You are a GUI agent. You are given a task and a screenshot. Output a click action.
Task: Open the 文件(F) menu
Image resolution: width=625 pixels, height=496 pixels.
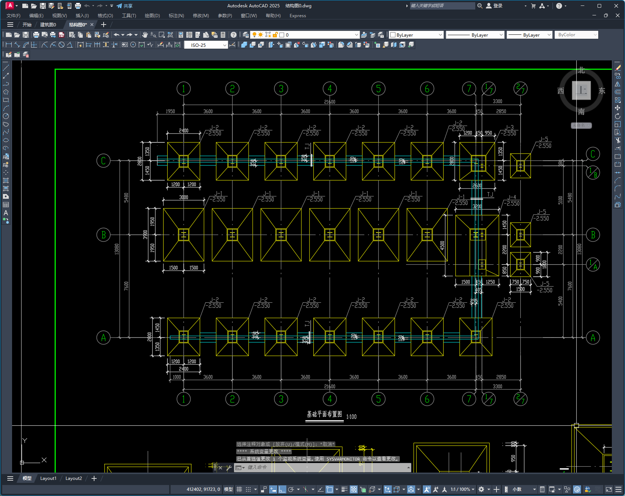14,16
